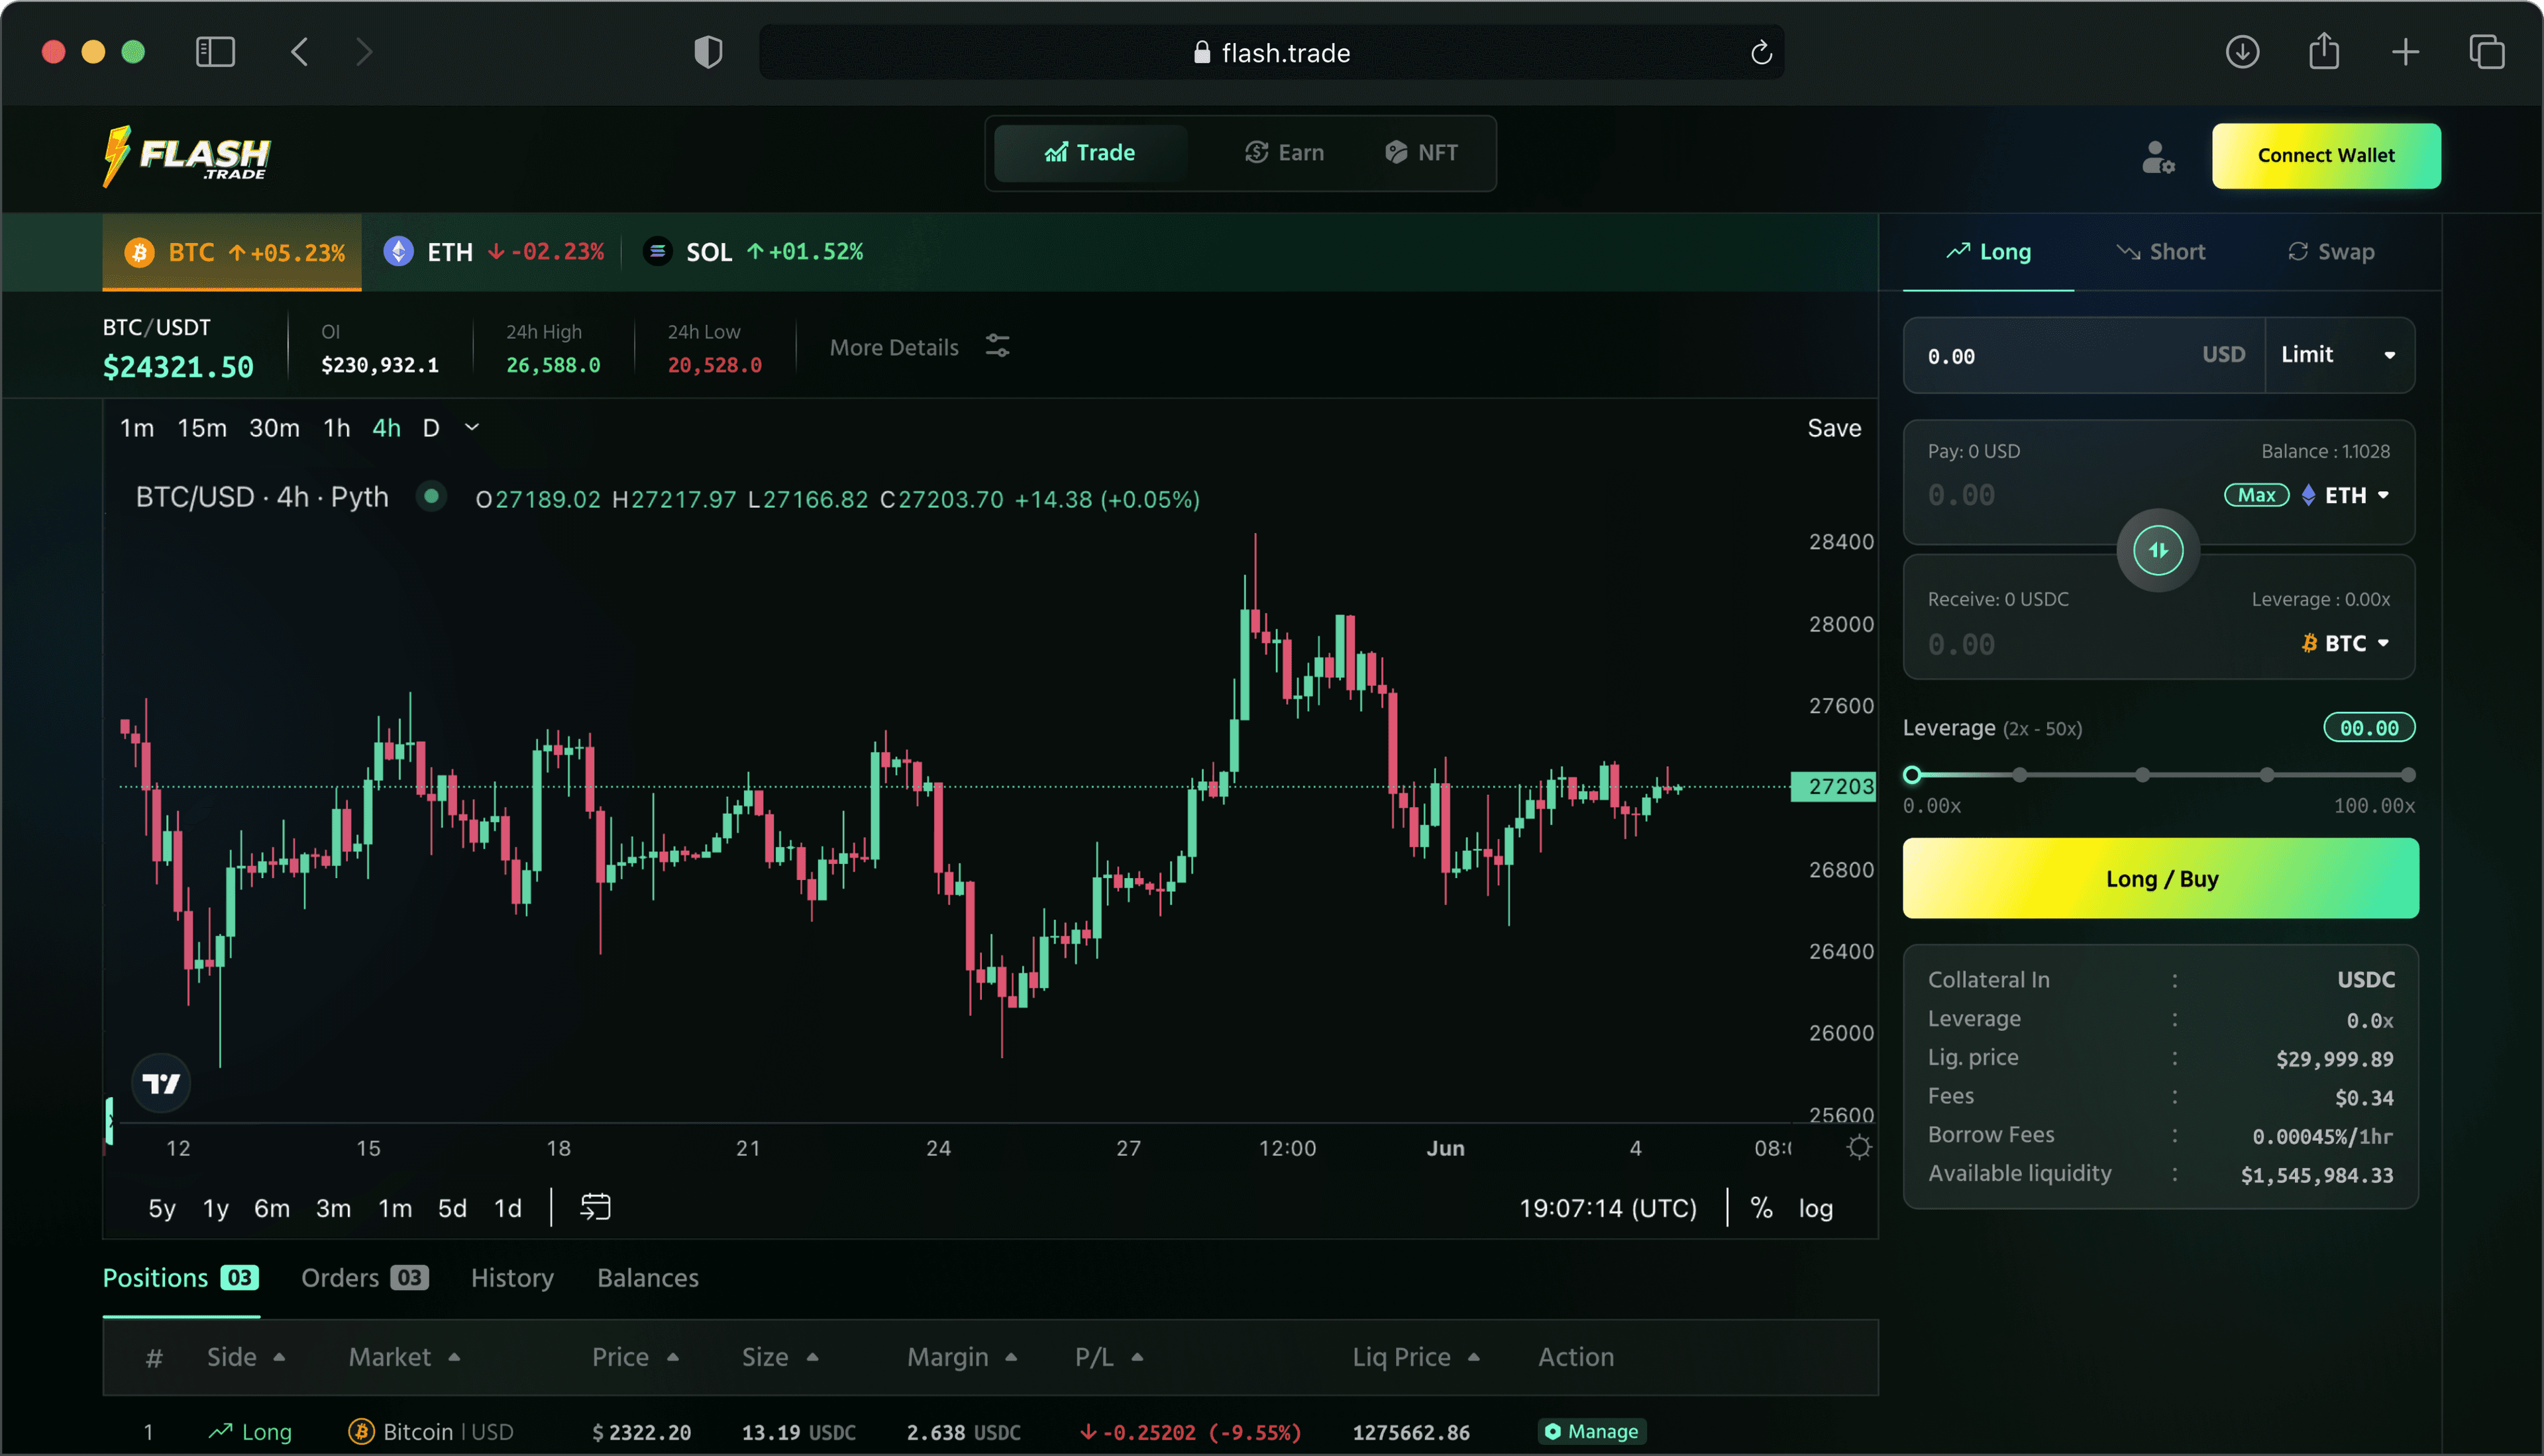Image resolution: width=2544 pixels, height=1456 pixels.
Task: Select the BTC market ticker
Action: point(232,252)
